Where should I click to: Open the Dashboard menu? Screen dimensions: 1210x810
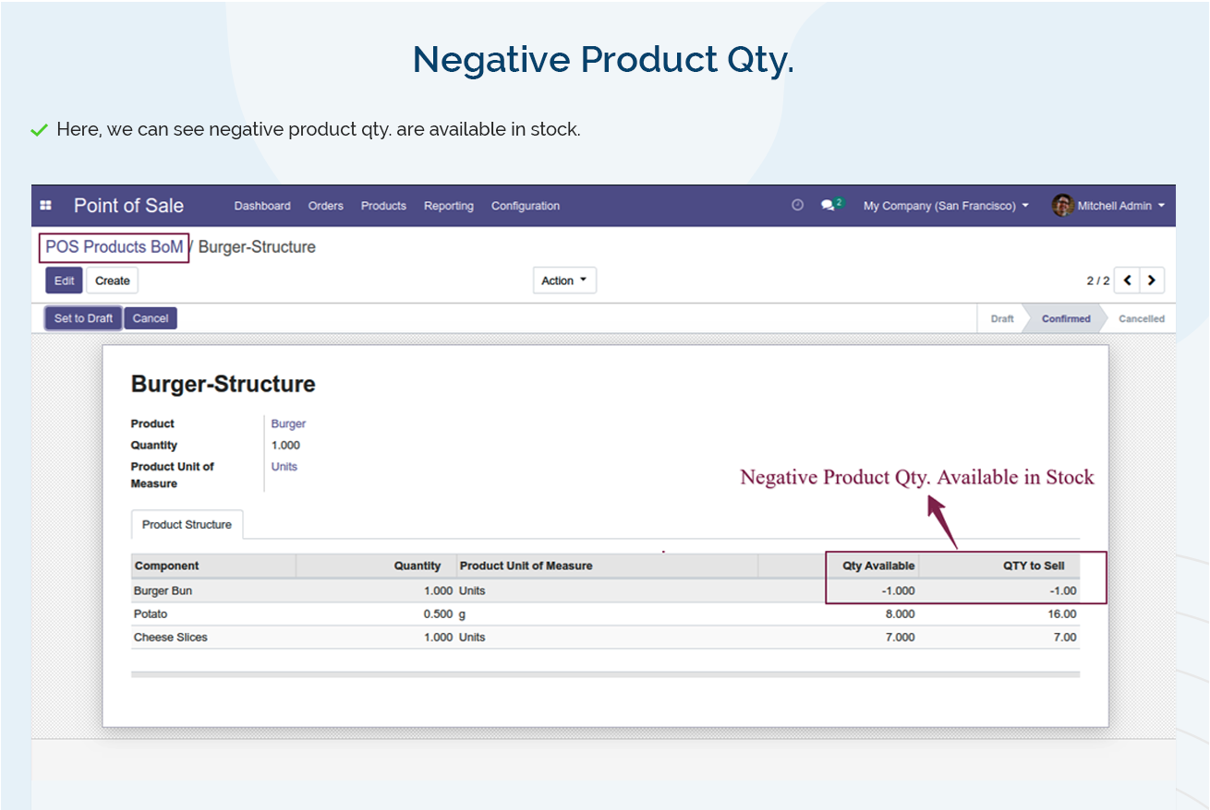(x=262, y=206)
